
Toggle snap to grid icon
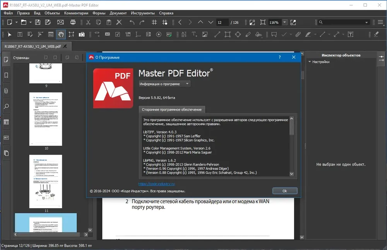click(x=164, y=22)
